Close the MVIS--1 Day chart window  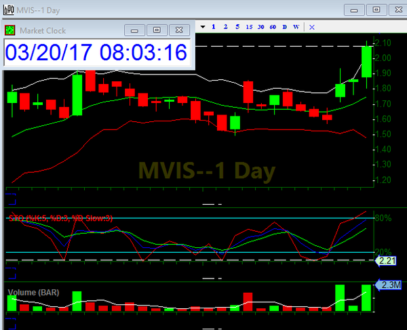[395, 9]
